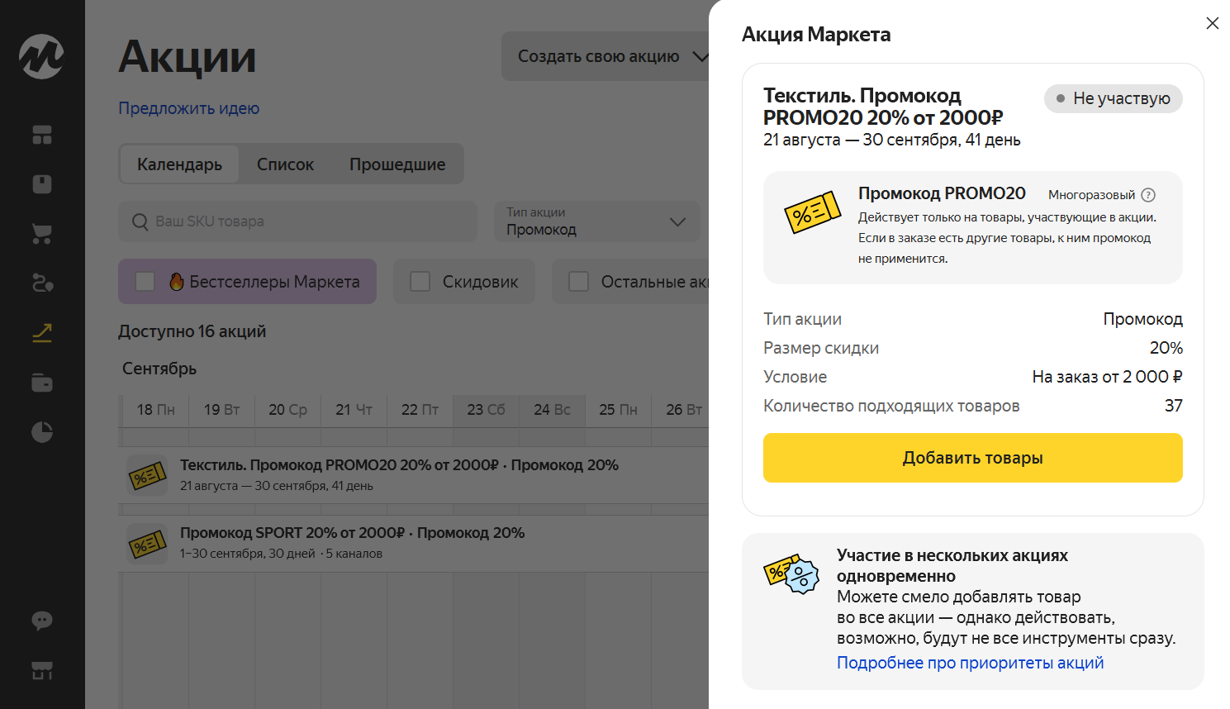This screenshot has width=1230, height=709.
Task: Open the wallet finance sidebar icon
Action: [42, 383]
